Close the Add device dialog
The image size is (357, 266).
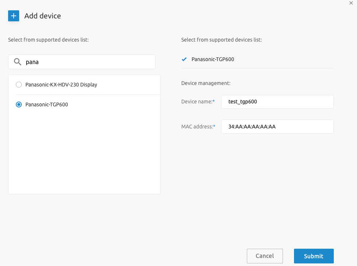(351, 3)
